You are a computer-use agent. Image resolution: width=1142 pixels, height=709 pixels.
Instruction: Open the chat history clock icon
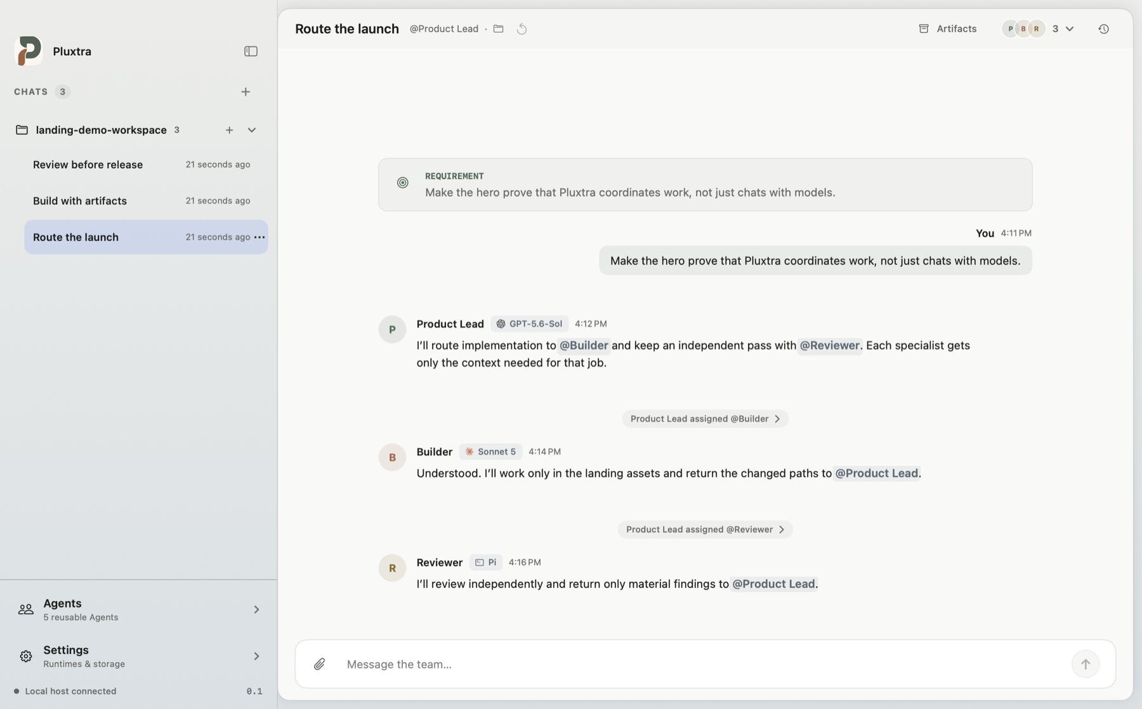pos(1104,29)
